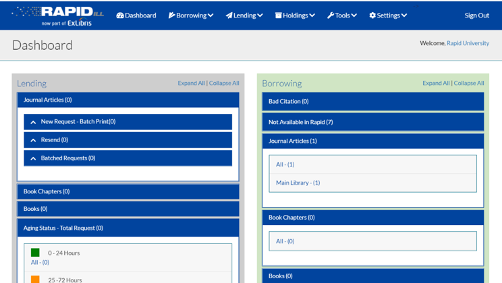Screen dimensions: 502x283
Task: Click the Dashboard gauge icon
Action: pyautogui.click(x=120, y=15)
